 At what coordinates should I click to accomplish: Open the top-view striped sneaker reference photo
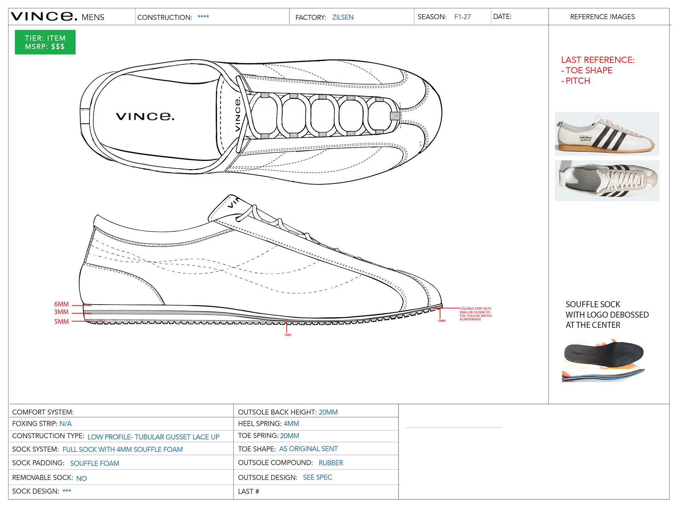coord(607,181)
